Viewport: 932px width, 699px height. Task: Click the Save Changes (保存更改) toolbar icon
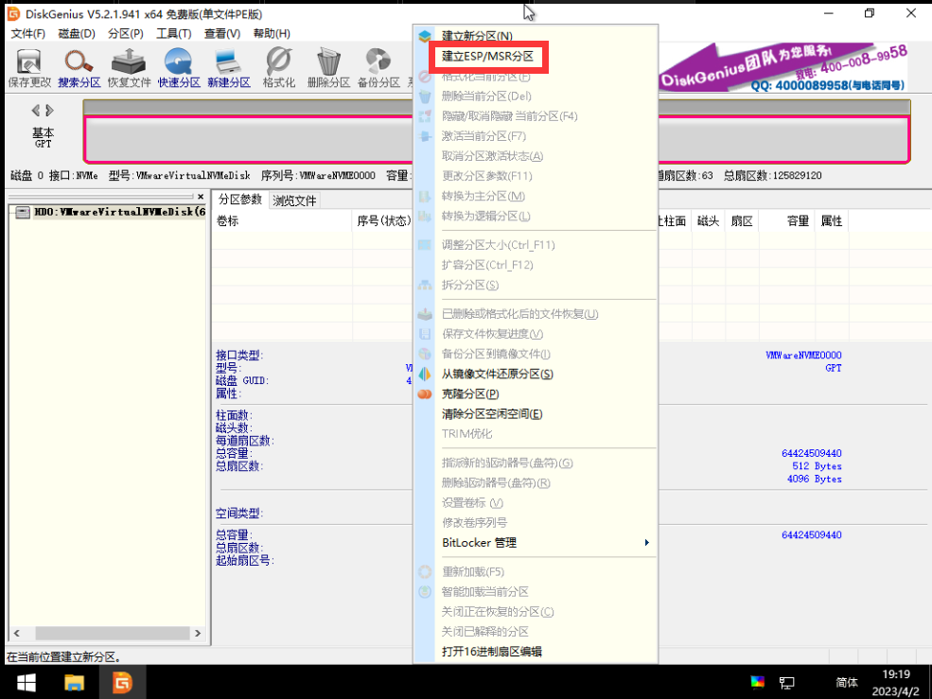point(29,68)
